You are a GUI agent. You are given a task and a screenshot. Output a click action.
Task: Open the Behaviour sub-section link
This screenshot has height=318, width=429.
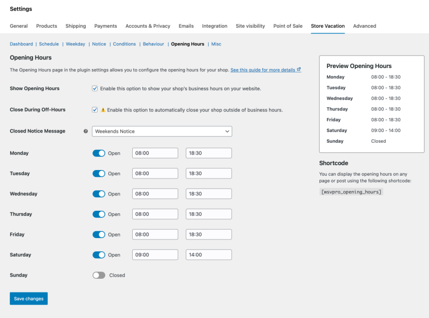153,44
